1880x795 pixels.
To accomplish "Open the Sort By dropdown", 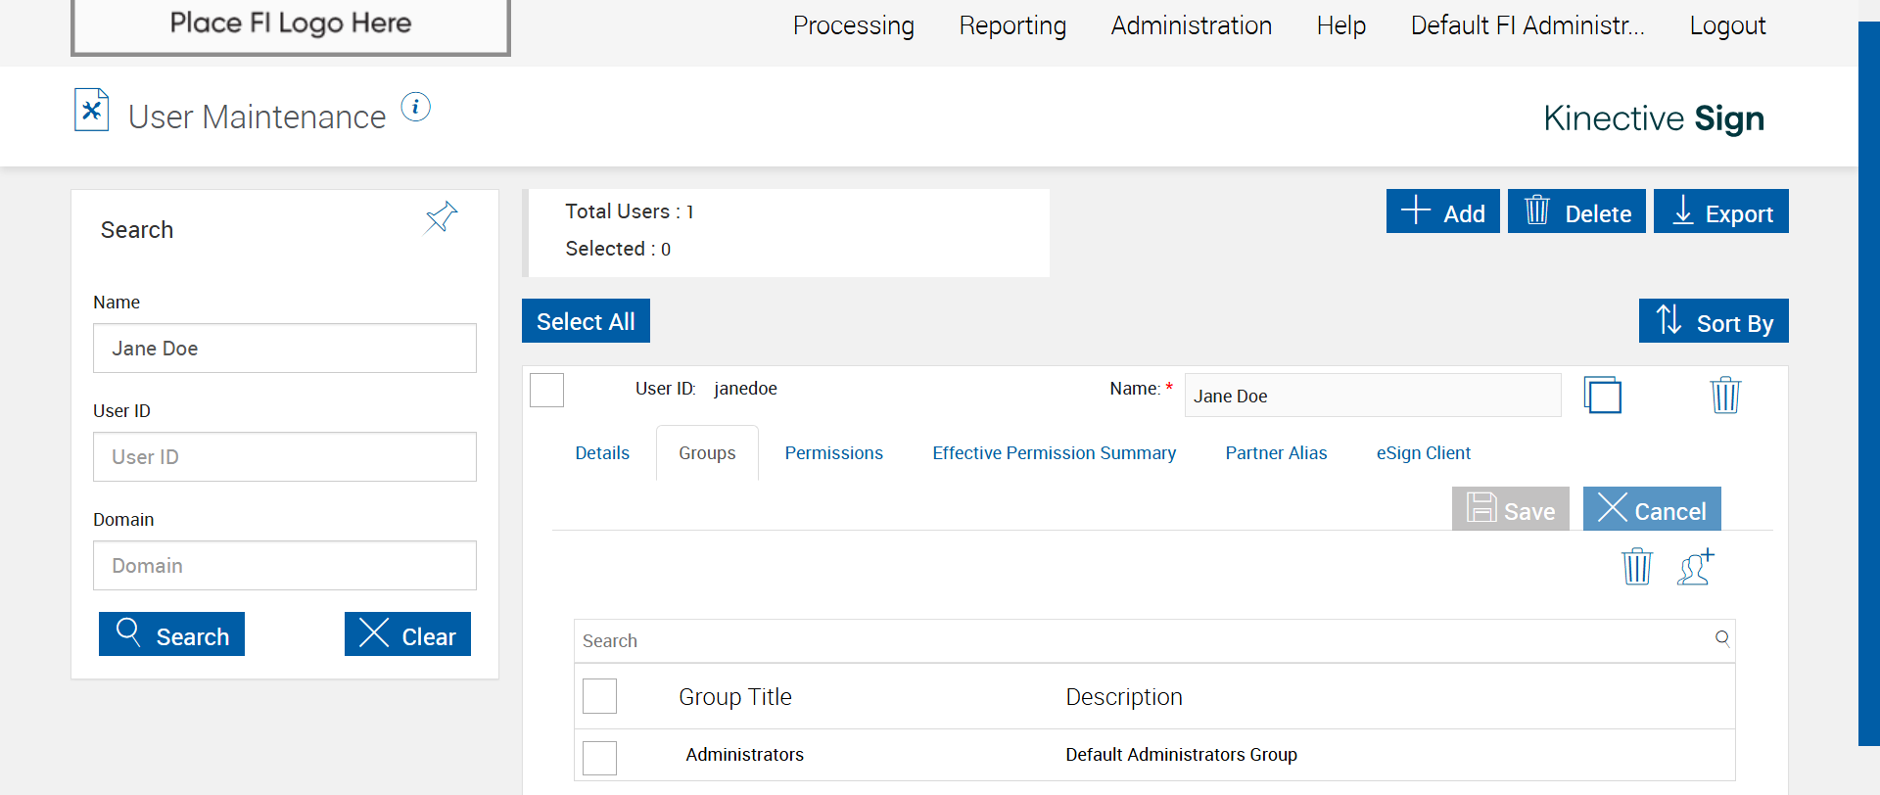I will (1714, 321).
